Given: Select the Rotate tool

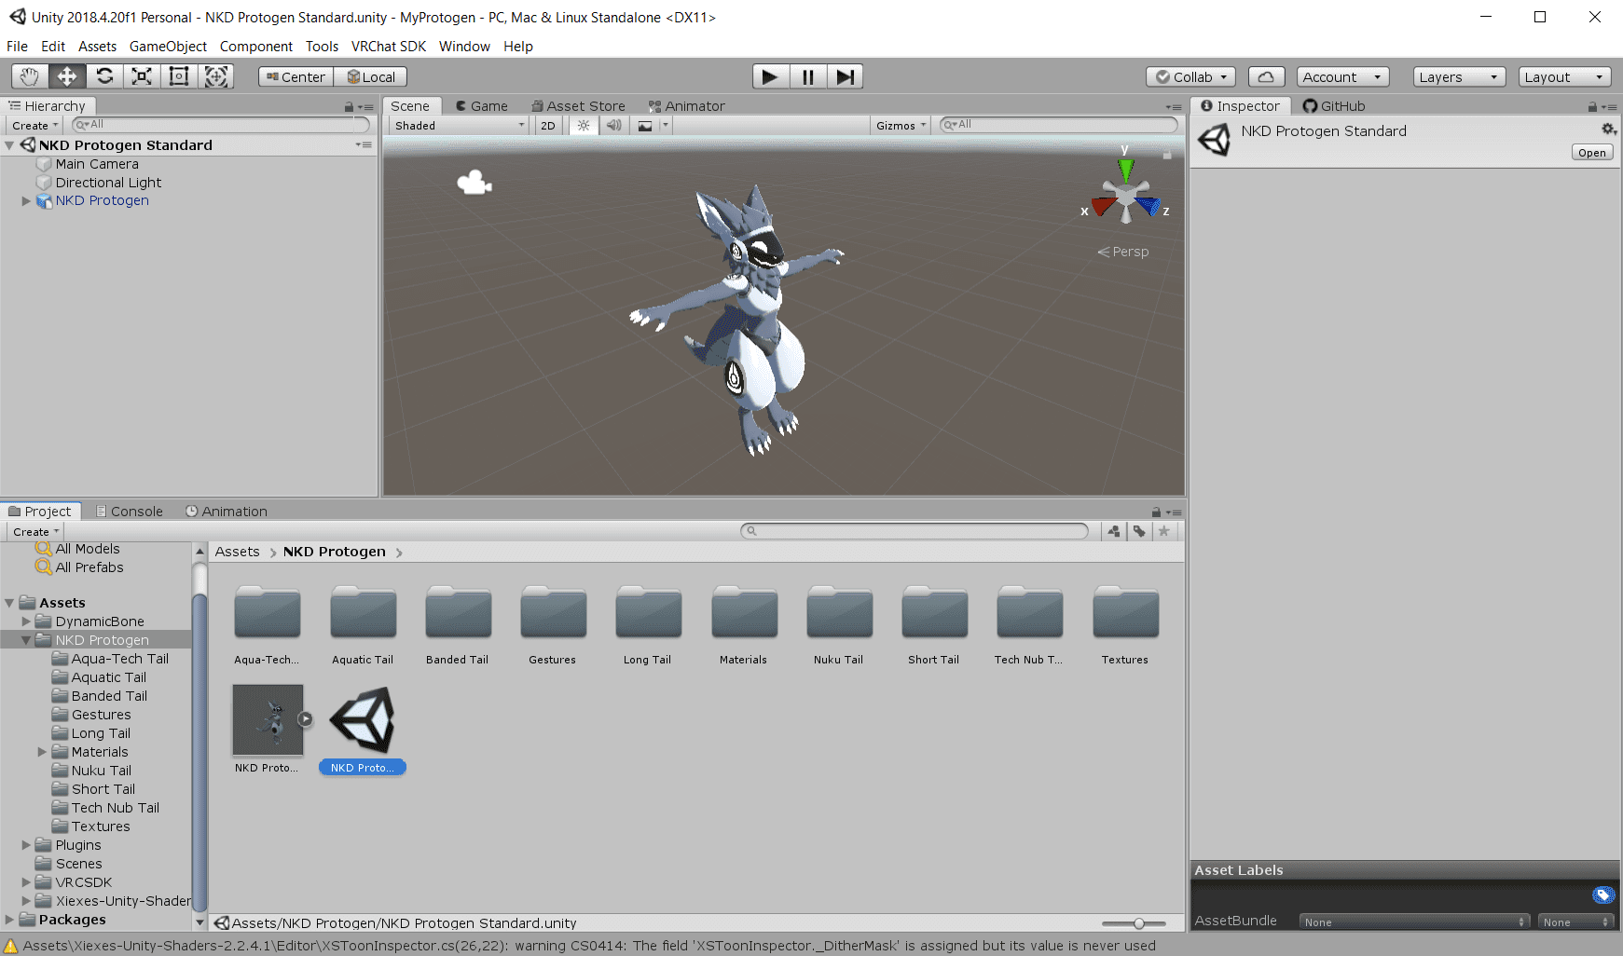Looking at the screenshot, I should (104, 76).
